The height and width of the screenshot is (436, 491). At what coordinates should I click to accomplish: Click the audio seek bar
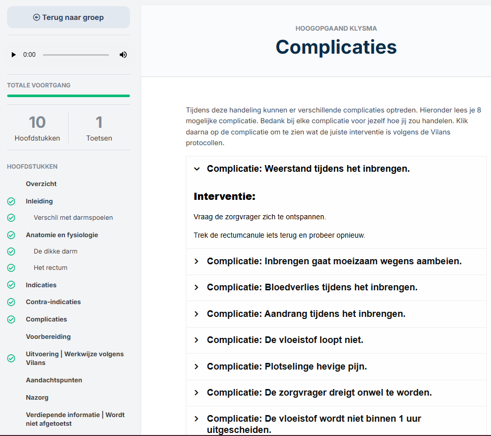(x=76, y=55)
